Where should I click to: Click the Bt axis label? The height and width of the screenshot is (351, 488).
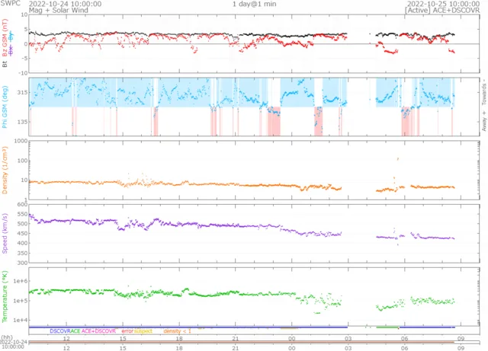point(6,65)
